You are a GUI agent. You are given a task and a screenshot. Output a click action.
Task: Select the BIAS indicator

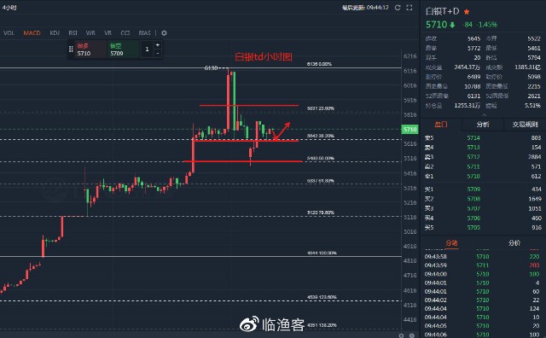click(144, 32)
